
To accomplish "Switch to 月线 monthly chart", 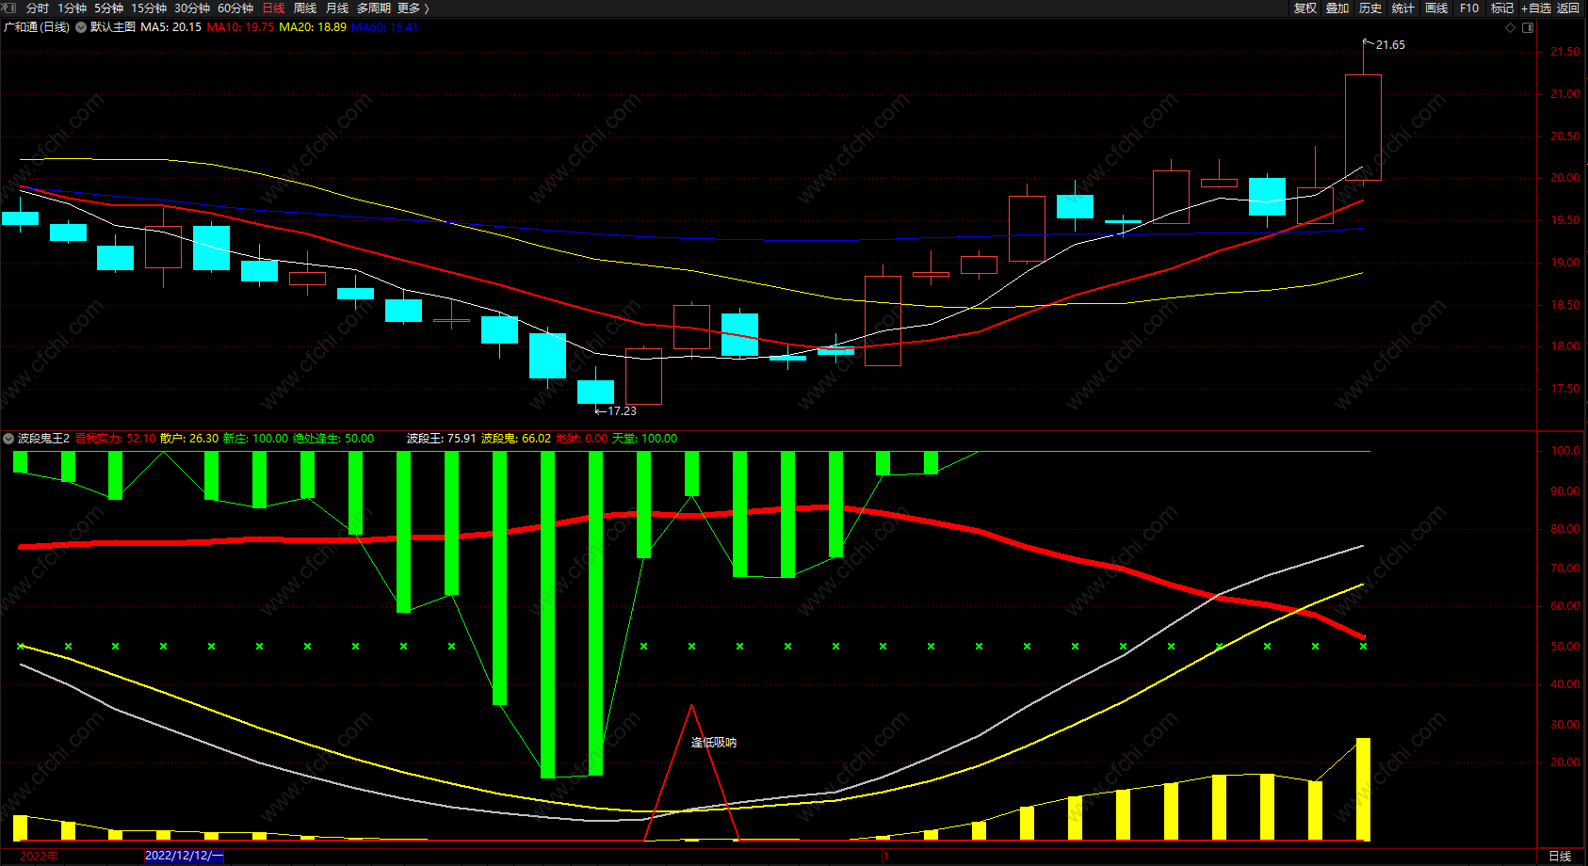I will pyautogui.click(x=337, y=8).
